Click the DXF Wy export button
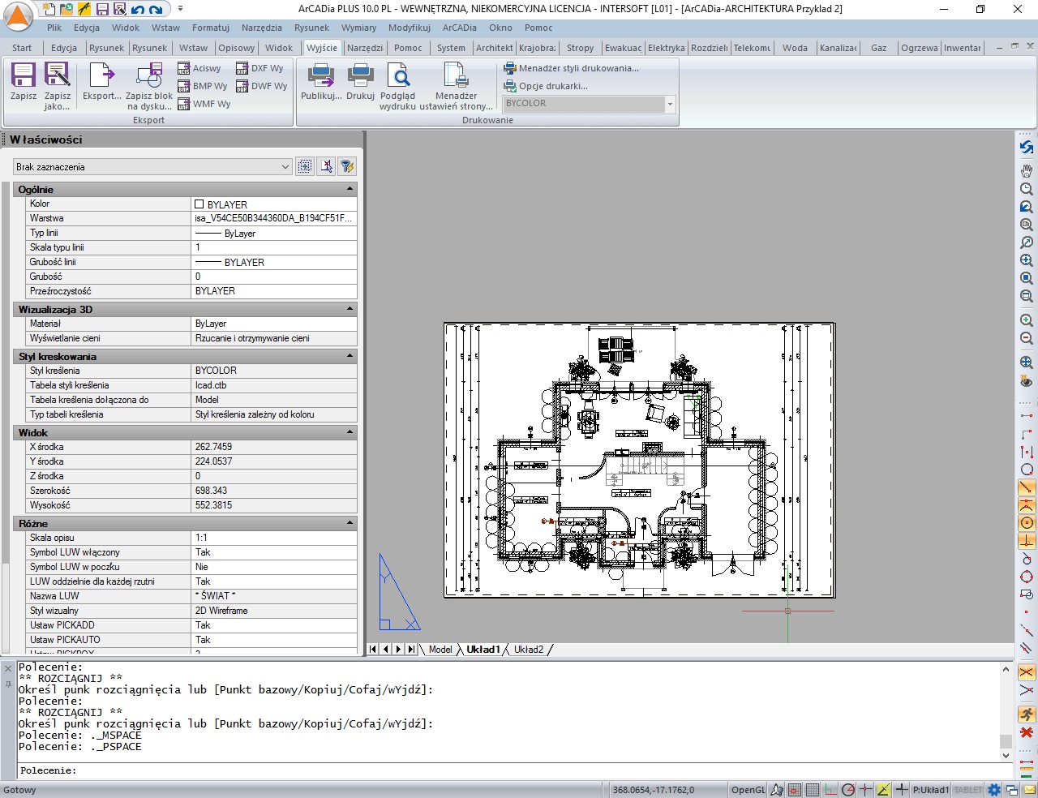 (260, 68)
